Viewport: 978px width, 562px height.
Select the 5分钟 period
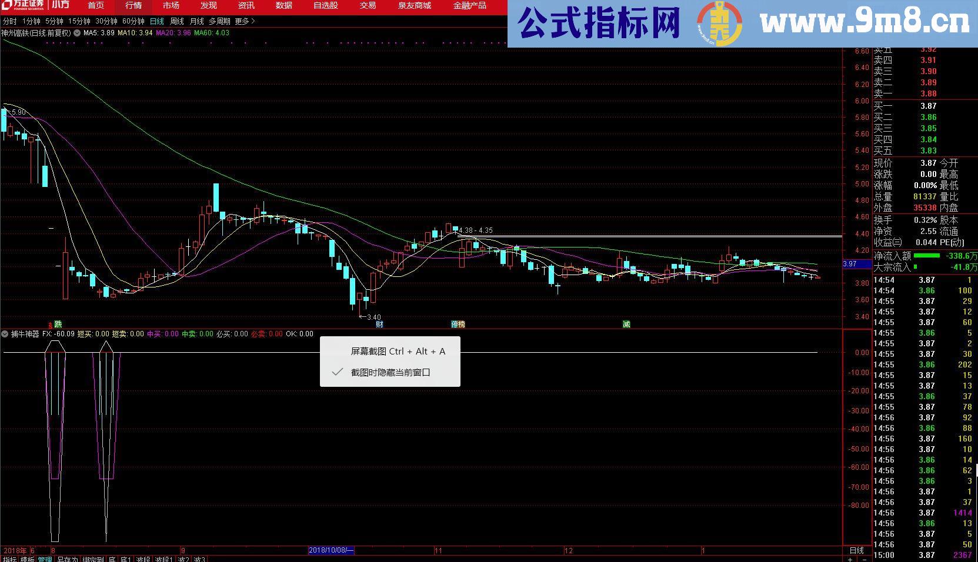tap(54, 21)
